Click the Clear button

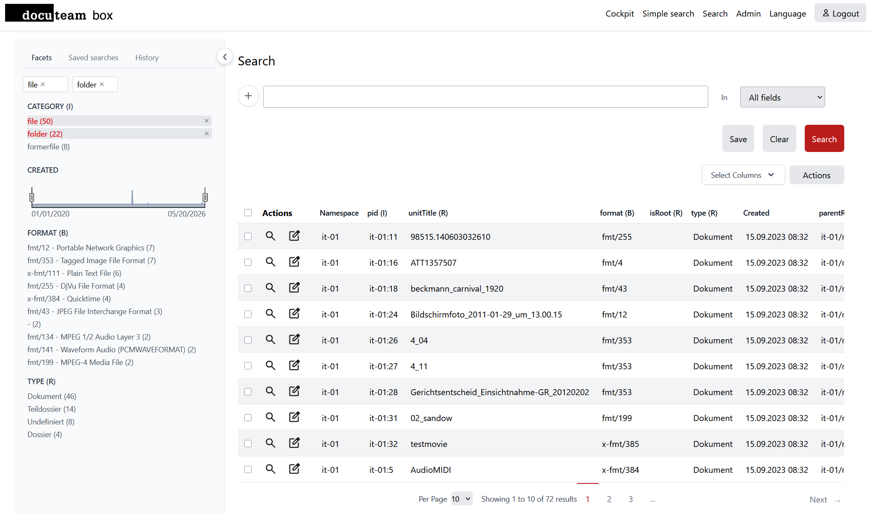779,139
